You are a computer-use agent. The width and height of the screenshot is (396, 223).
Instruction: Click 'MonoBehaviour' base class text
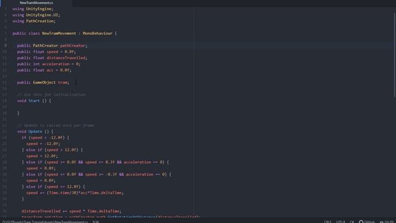click(98, 33)
